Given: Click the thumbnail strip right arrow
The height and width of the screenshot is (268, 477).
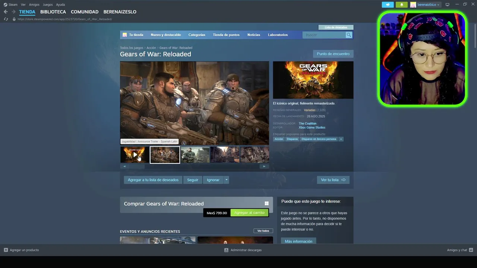Looking at the screenshot, I should click(264, 166).
